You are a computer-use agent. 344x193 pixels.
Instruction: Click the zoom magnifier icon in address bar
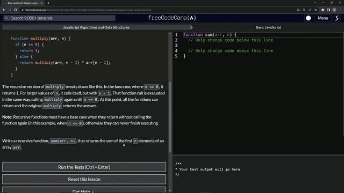point(304,10)
